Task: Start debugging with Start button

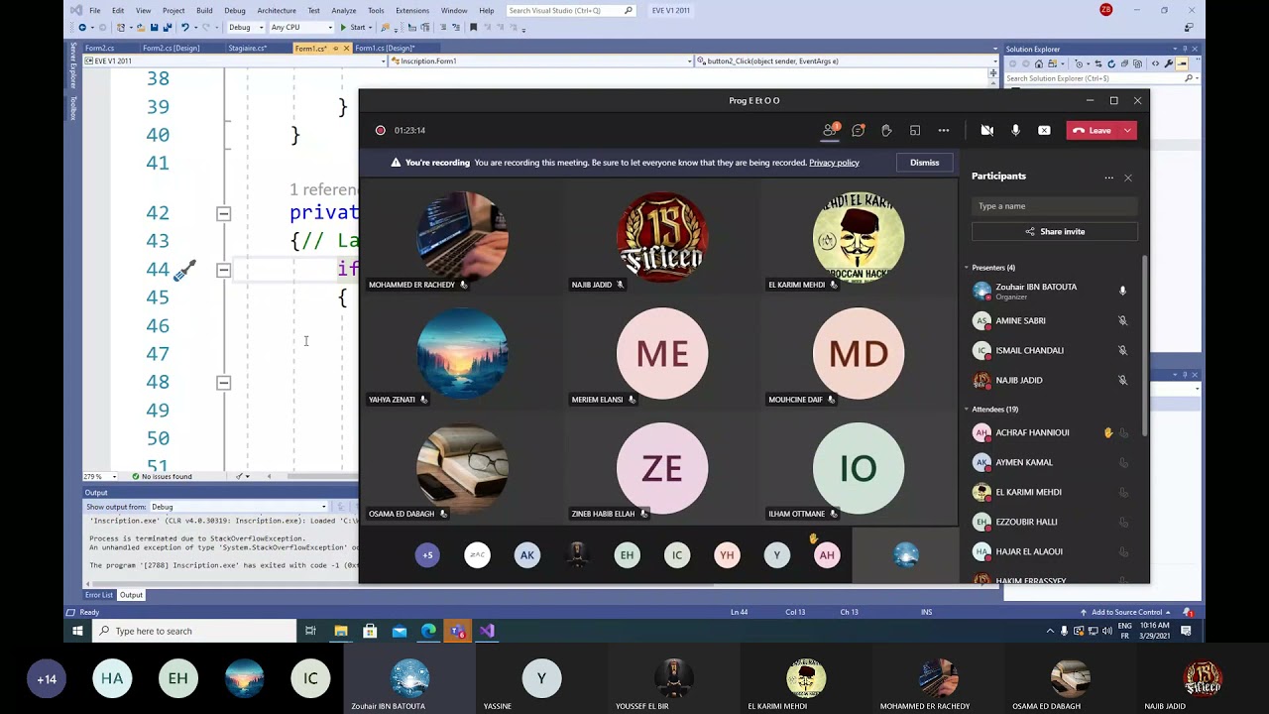Action: pyautogui.click(x=353, y=28)
